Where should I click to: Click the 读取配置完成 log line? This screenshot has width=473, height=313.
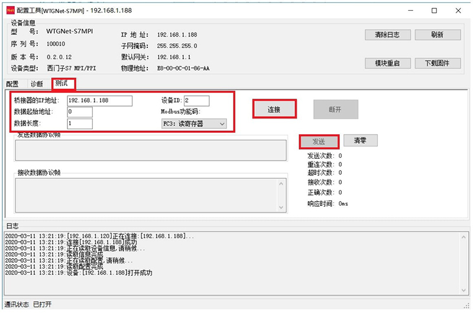(54, 266)
